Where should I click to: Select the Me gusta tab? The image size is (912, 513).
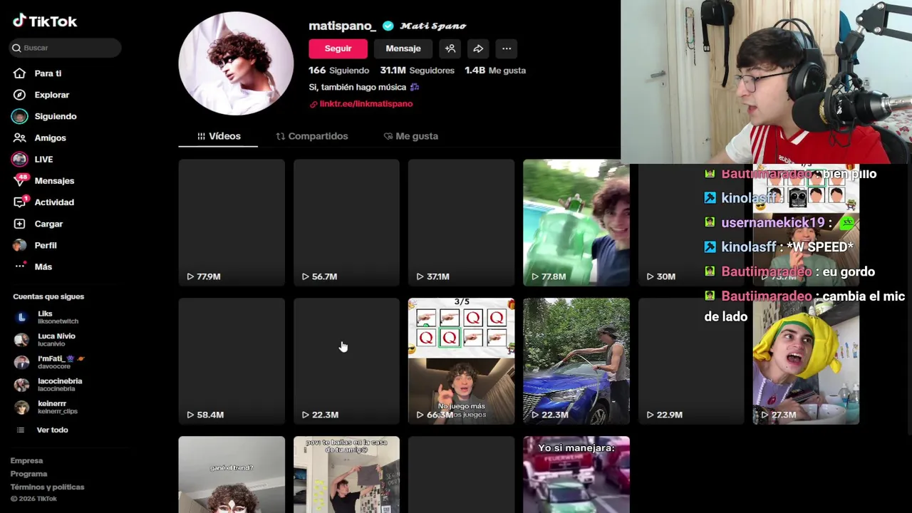(x=411, y=136)
